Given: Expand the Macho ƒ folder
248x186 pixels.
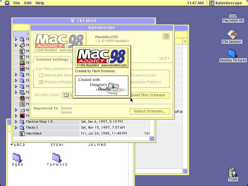Looking at the screenshot, I should point(16,127).
